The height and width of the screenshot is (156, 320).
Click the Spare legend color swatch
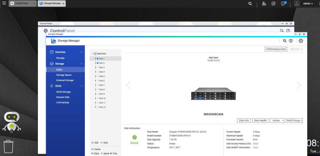tap(102, 153)
